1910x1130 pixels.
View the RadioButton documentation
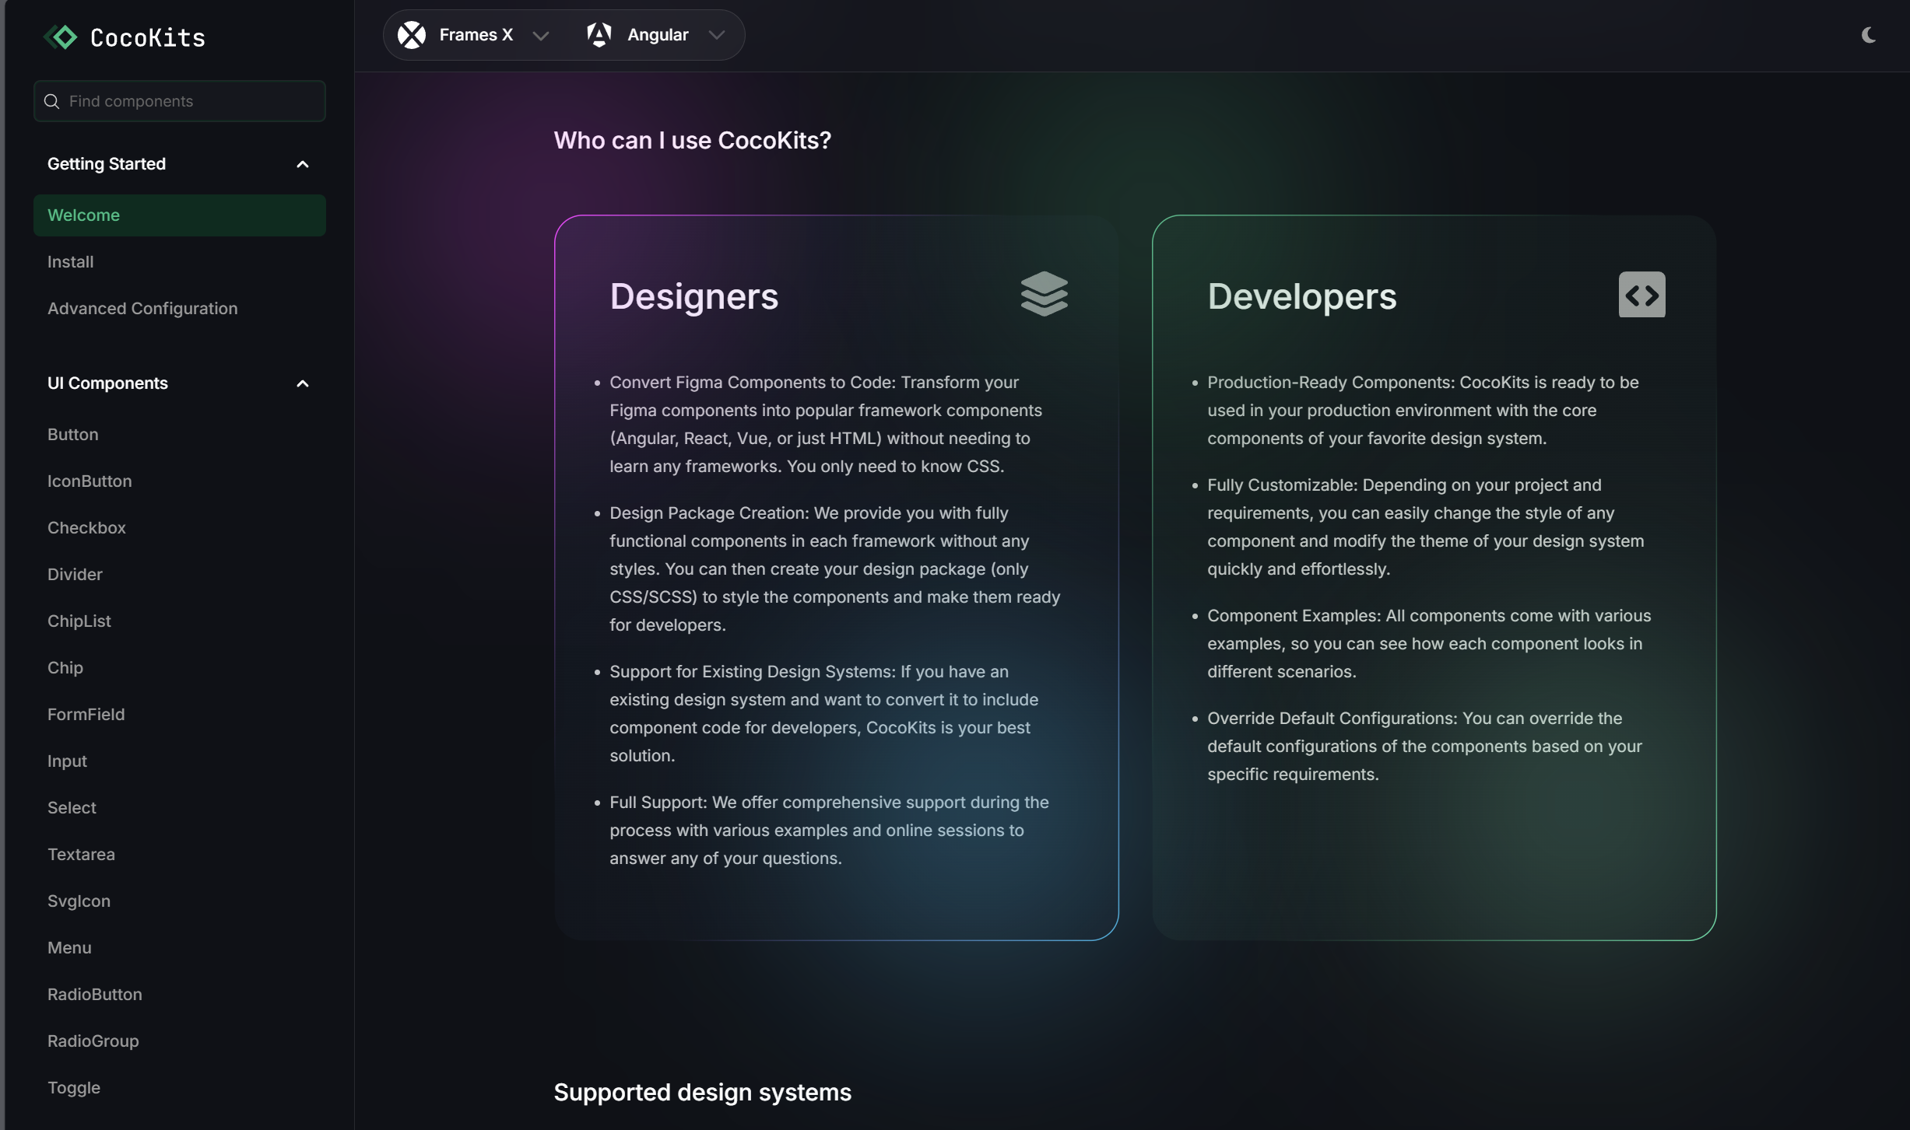tap(94, 994)
